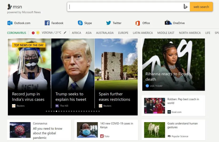Screen dimensions: 219x142
Task: Click Goal.com source icon
Action: [169, 112]
